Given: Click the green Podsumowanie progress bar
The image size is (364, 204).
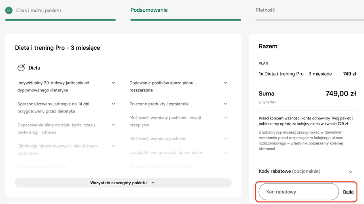Looking at the screenshot, I should click(x=186, y=19).
